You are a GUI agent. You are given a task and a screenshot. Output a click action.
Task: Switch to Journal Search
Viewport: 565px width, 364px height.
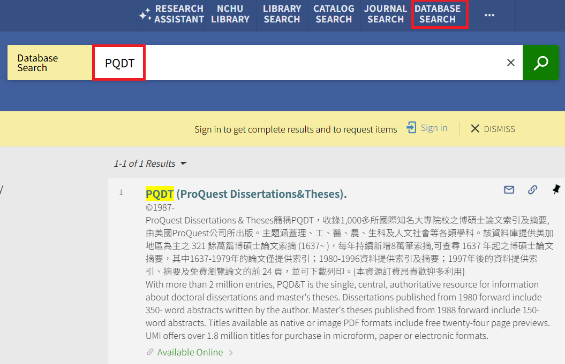coord(386,14)
